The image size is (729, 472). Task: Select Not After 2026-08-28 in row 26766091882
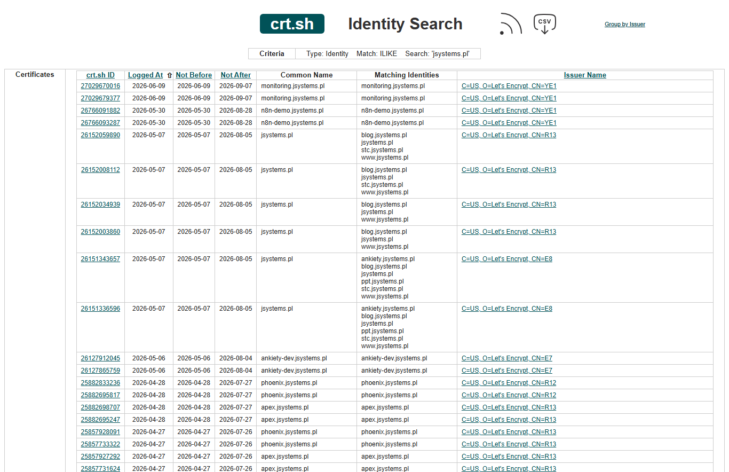235,111
